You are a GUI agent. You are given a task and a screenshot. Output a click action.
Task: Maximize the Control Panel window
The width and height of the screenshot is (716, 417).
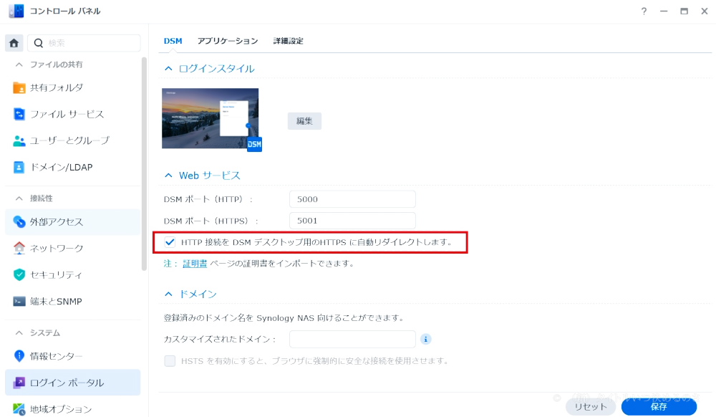click(684, 11)
